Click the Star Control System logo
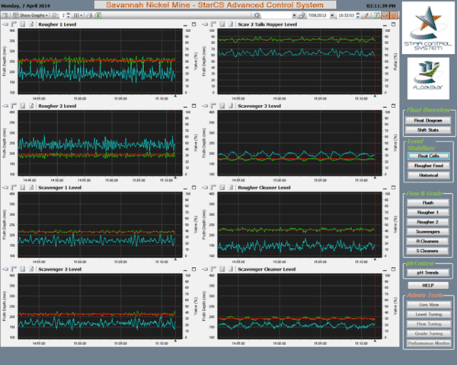This screenshot has width=457, height=365. pyautogui.click(x=428, y=28)
